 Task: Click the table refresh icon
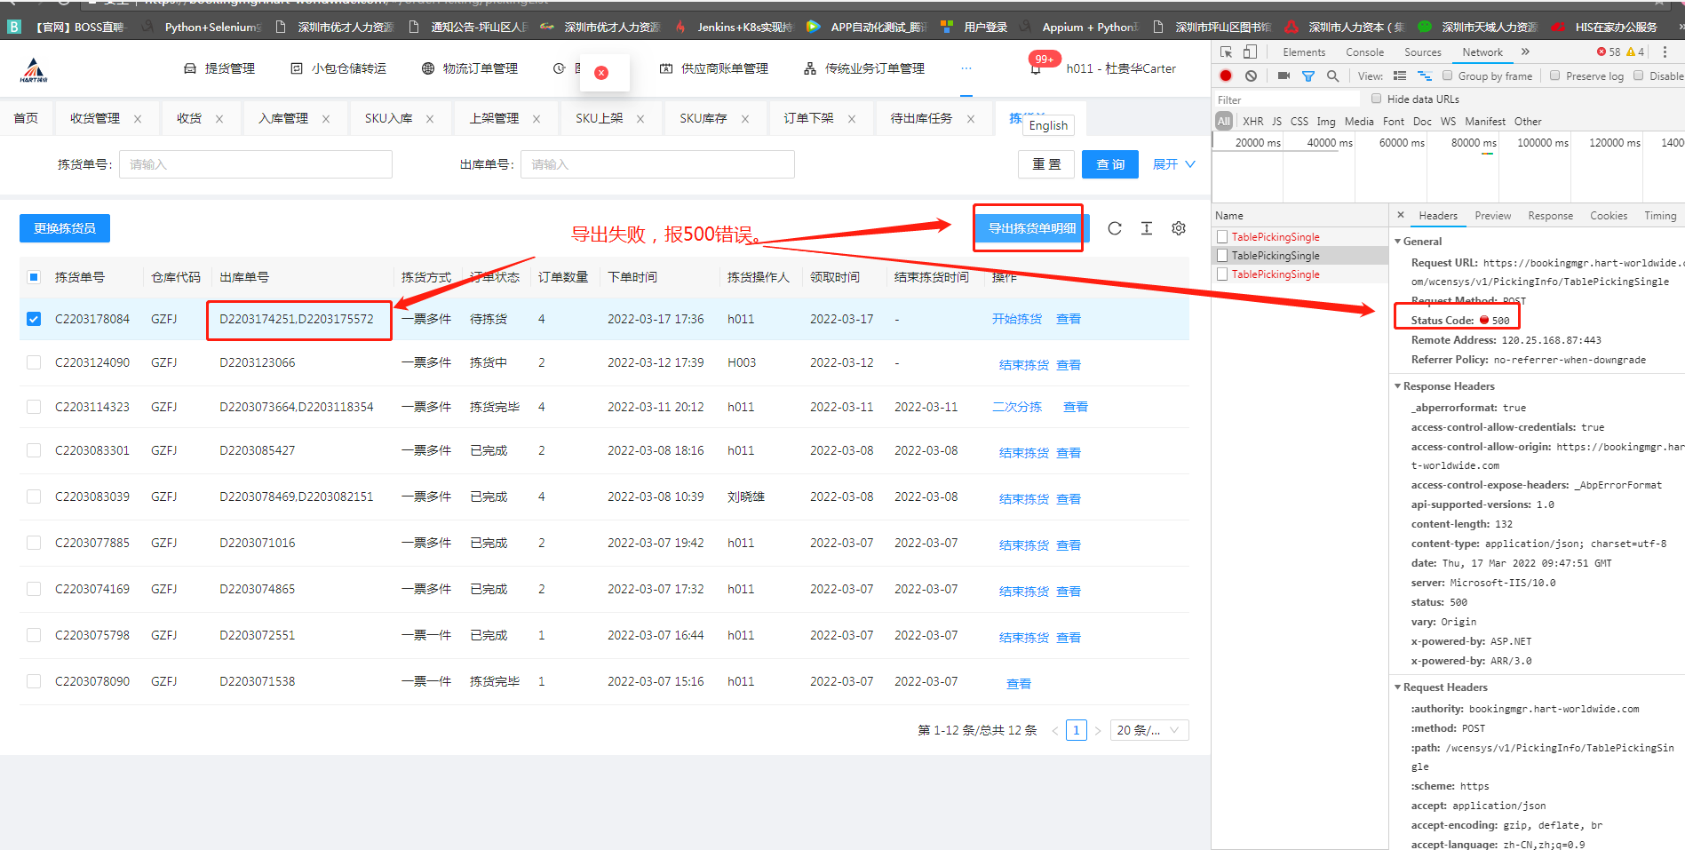[1115, 228]
